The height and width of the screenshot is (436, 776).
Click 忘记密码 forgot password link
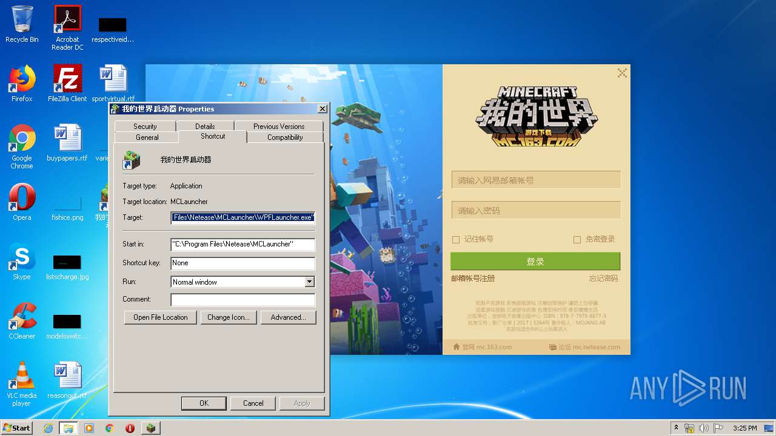603,279
